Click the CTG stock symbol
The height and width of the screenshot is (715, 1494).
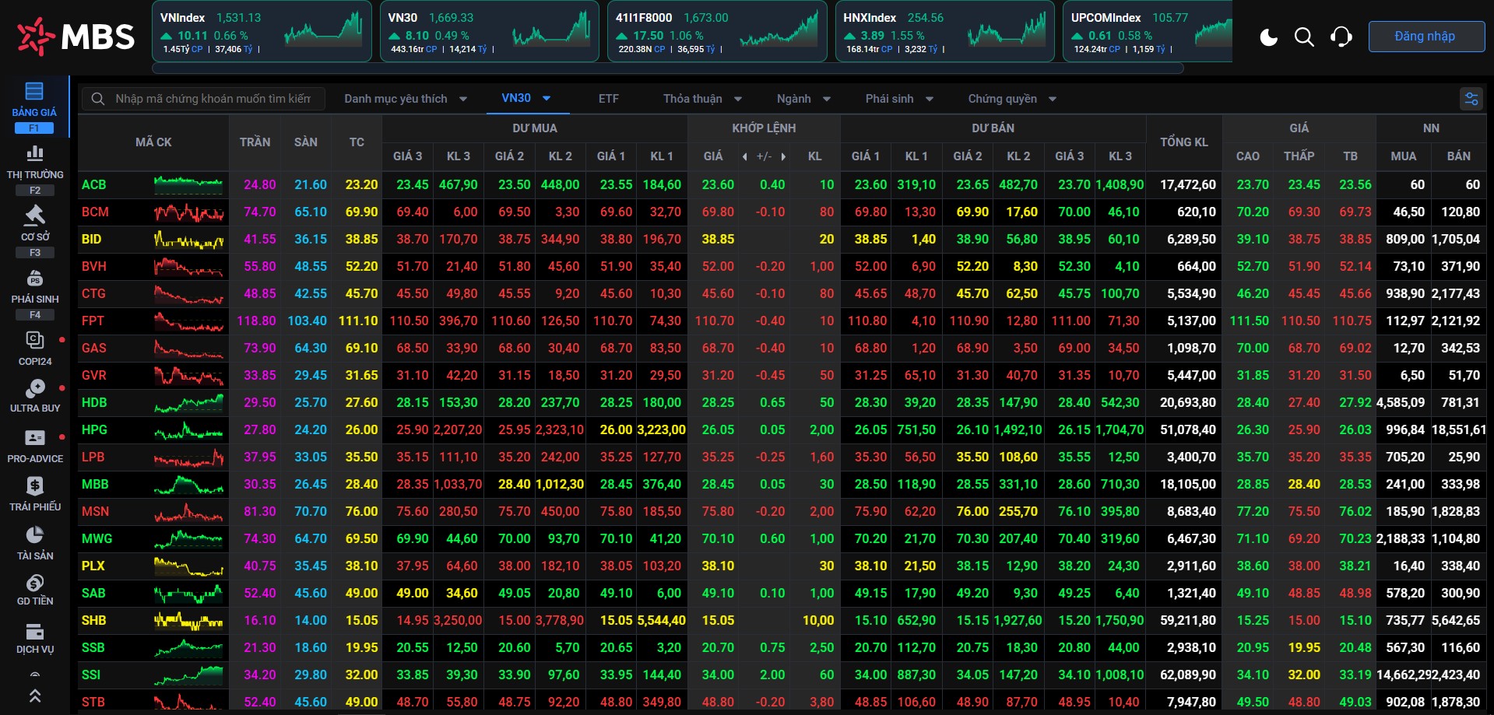[93, 293]
